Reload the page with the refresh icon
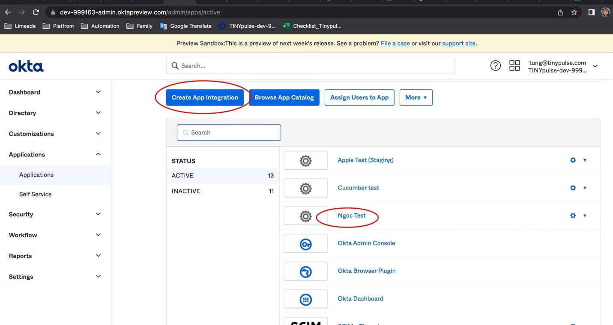The height and width of the screenshot is (325, 613). tap(36, 12)
